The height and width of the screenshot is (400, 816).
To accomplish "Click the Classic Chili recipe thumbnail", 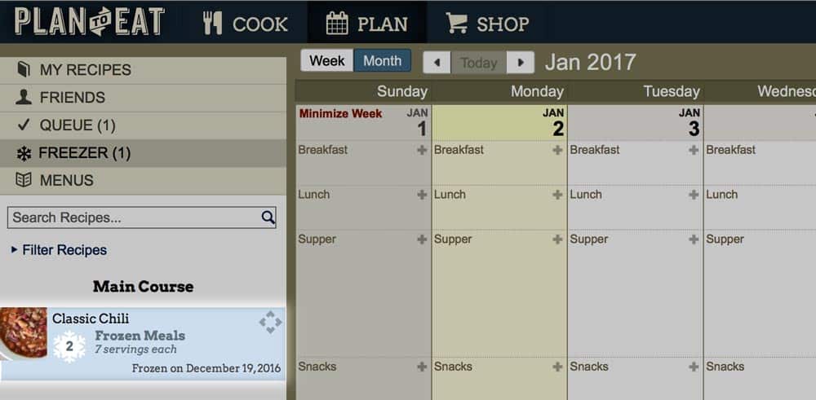I will [x=23, y=332].
